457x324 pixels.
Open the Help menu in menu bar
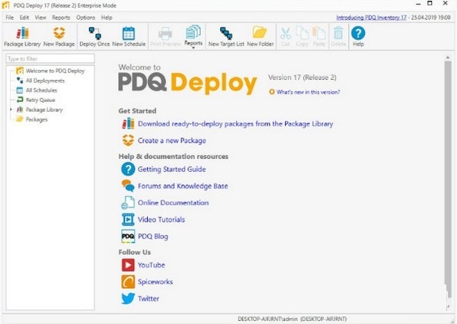click(x=107, y=17)
